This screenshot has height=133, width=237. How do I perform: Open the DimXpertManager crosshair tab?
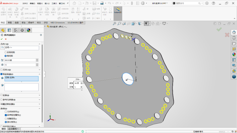(x=22, y=30)
